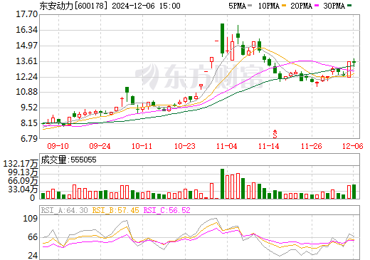Click the gray 5PMA legend line swatch
Viewport: 370px width, 260px height.
[250, 6]
